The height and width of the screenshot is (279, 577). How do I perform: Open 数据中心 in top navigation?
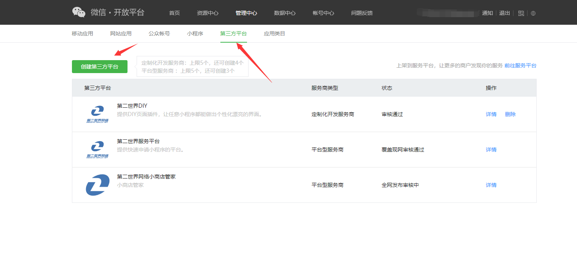285,13
